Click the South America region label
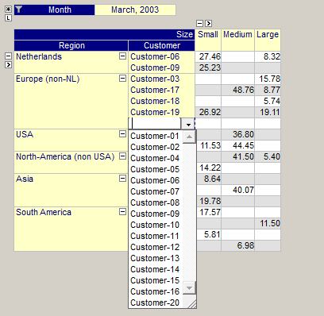Image resolution: width=324 pixels, height=316 pixels. [x=44, y=212]
